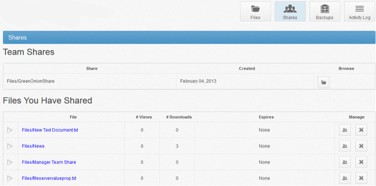
Task: Select the Browse column header
Action: coord(346,68)
